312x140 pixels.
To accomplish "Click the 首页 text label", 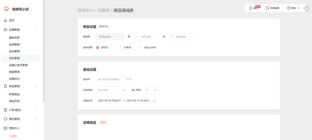I will (x=12, y=21).
